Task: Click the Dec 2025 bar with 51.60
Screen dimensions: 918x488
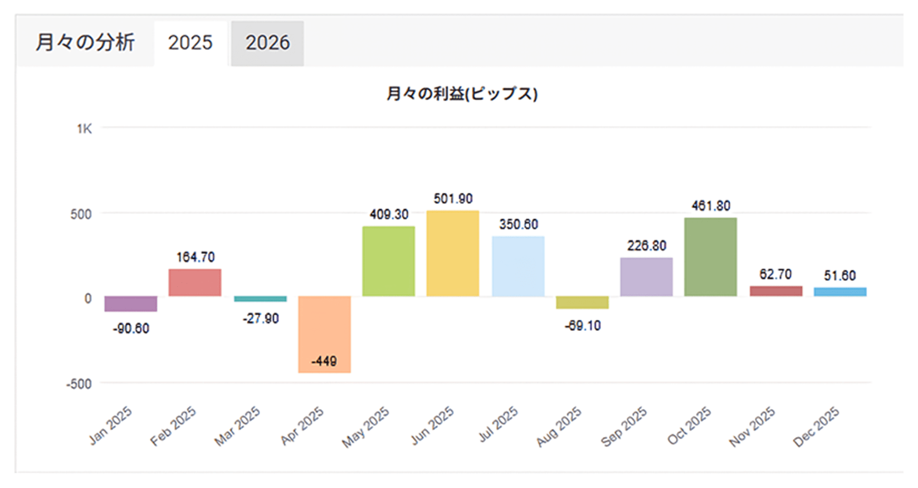Action: coord(839,291)
